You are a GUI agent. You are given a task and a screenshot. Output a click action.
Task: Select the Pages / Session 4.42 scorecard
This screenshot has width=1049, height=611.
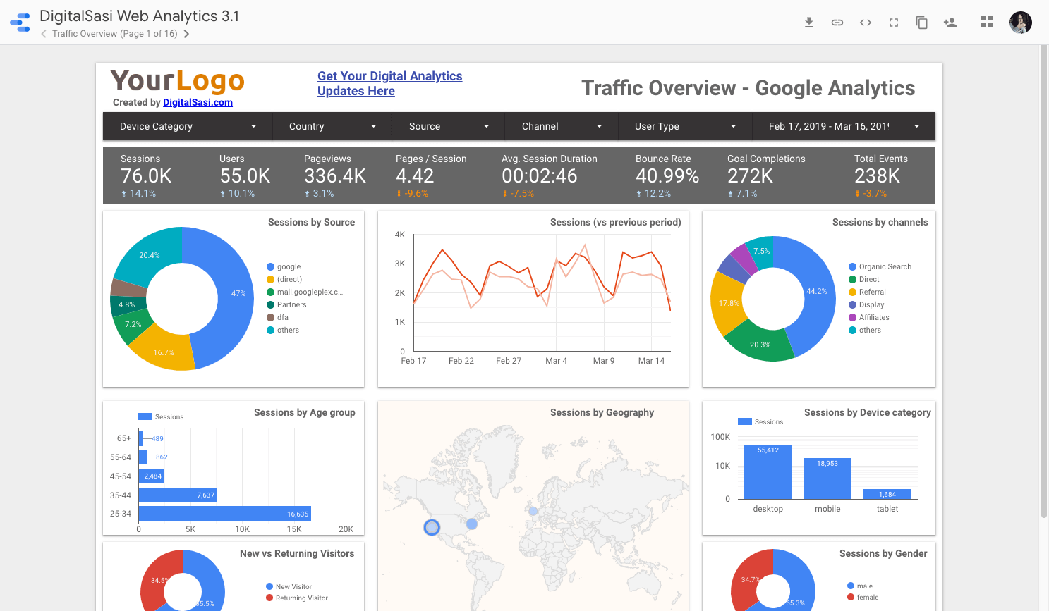tap(431, 175)
